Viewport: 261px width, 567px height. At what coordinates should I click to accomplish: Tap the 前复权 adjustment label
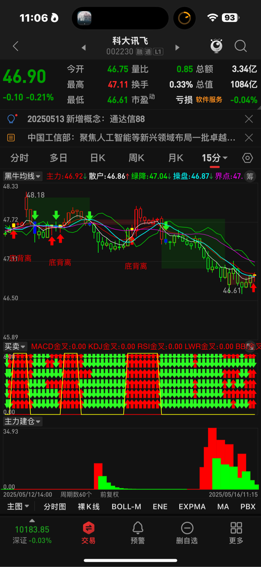pyautogui.click(x=109, y=495)
